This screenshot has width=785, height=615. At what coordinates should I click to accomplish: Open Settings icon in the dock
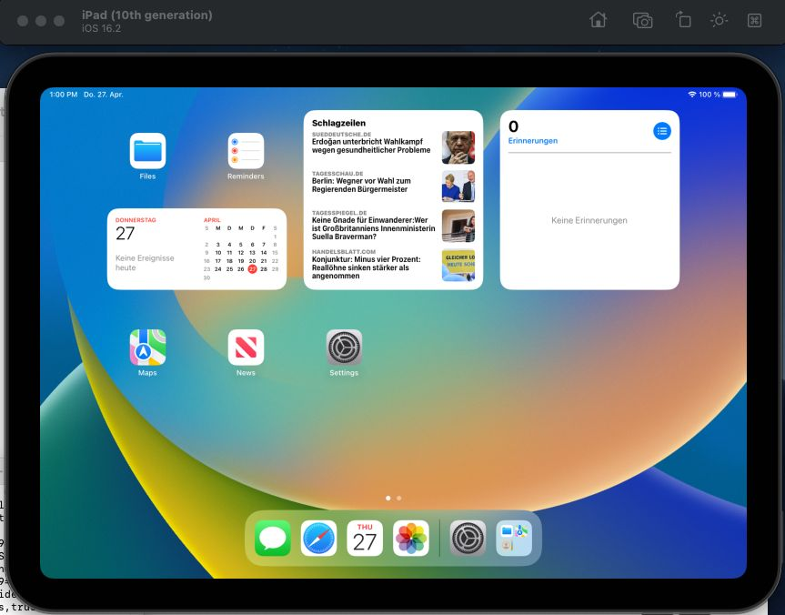click(x=468, y=539)
